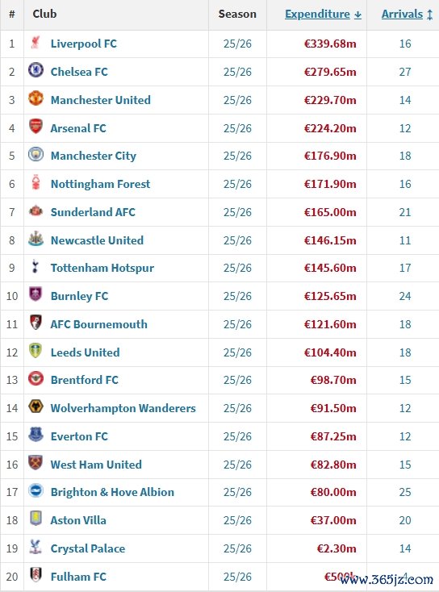Image resolution: width=439 pixels, height=592 pixels.
Task: Open the Sunderland AFC club page
Action: tap(93, 212)
